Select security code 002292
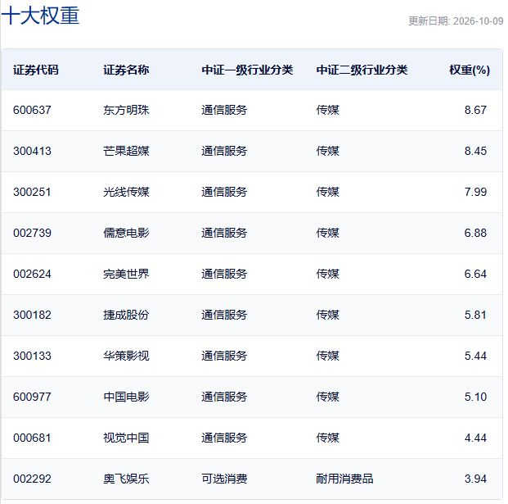Screen dimensions: 508x504 click(x=32, y=479)
